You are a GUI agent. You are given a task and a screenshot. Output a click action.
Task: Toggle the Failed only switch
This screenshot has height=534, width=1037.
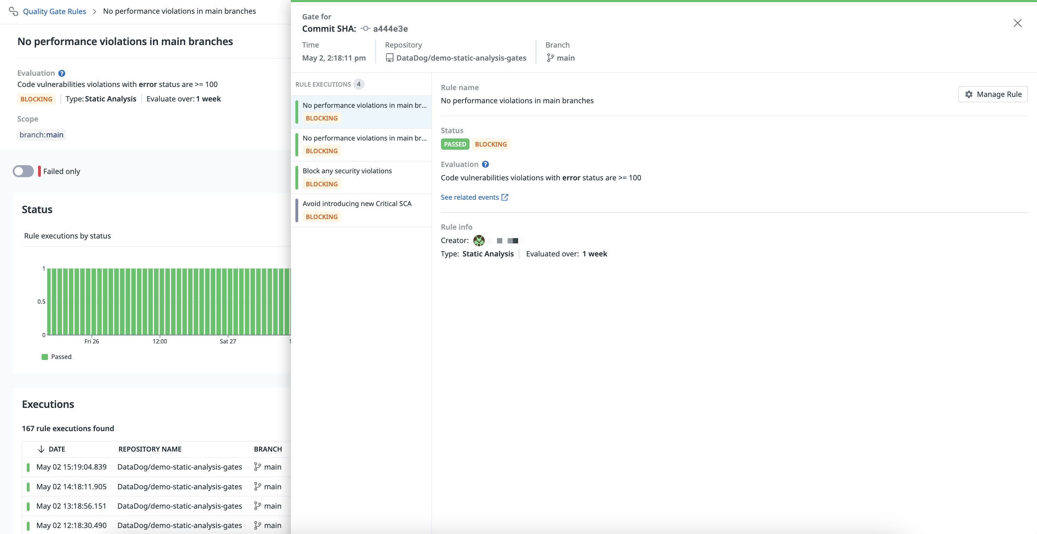(23, 172)
